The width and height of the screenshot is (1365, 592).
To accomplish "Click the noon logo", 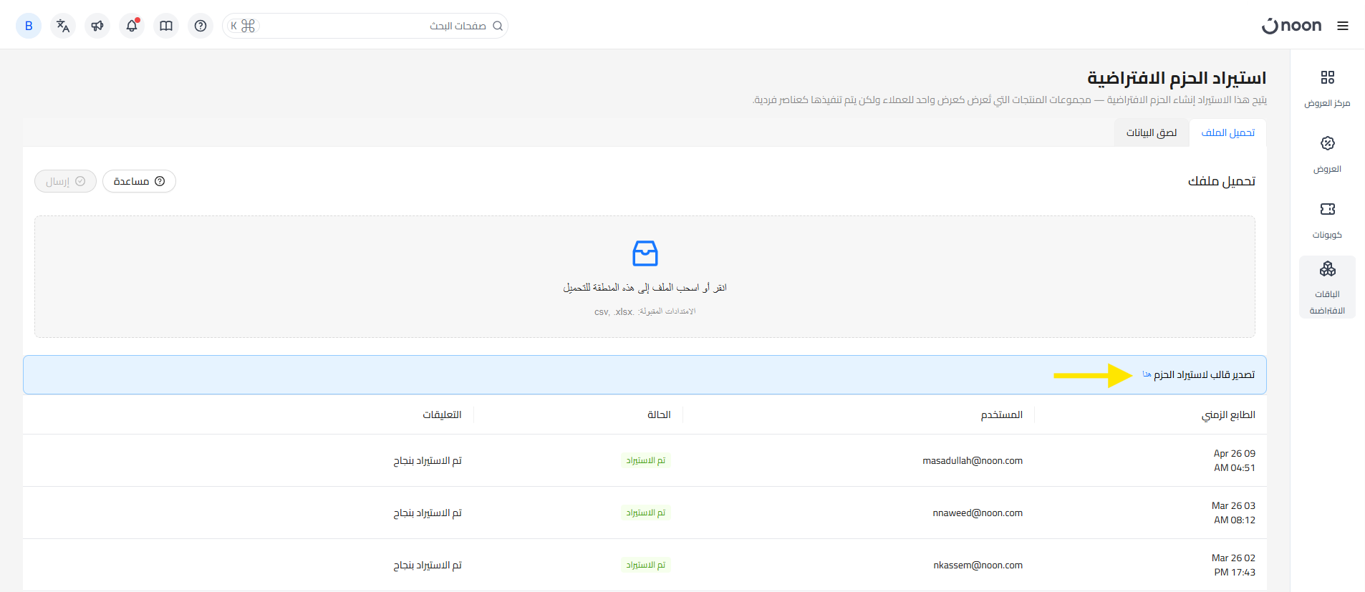I will pyautogui.click(x=1292, y=26).
